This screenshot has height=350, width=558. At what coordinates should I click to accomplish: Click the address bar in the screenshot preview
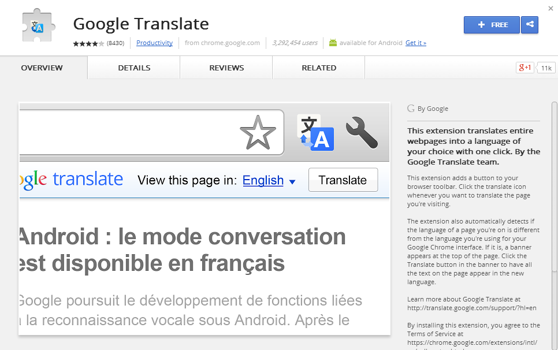151,132
